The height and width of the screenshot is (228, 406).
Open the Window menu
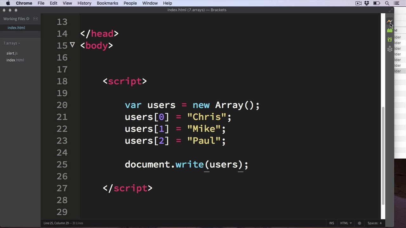(150, 3)
